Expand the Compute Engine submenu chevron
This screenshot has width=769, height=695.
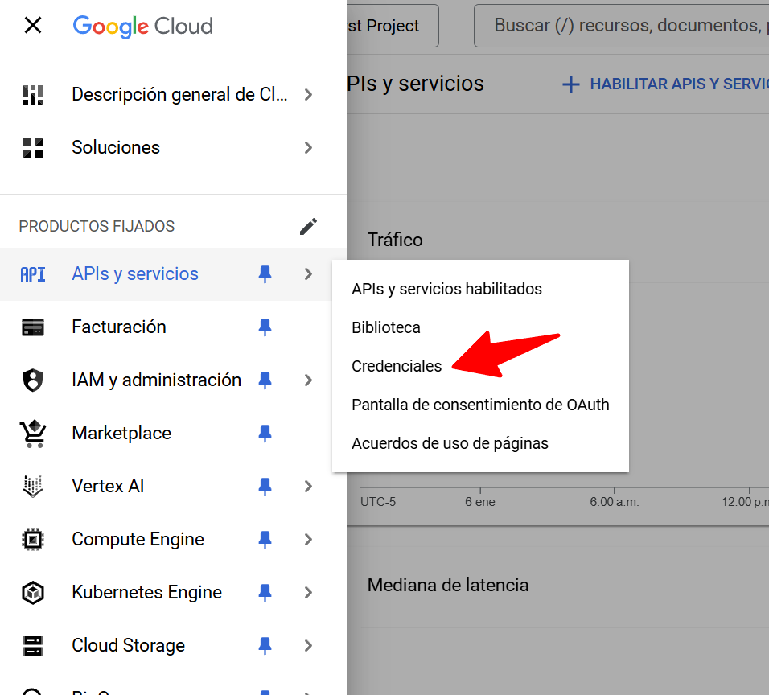308,540
